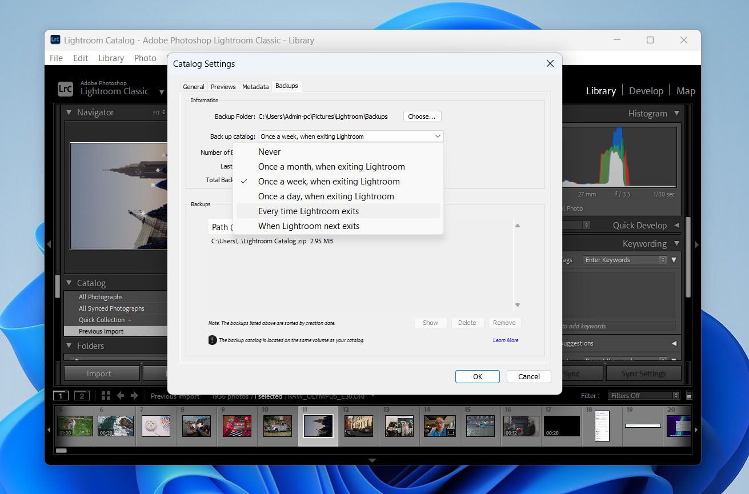
Task: Click the Import... button
Action: (102, 373)
